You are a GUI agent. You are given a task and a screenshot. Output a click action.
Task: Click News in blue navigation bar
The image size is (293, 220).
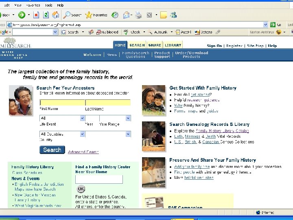click(112, 55)
